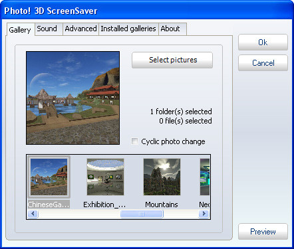Launch the screensaver Preview button
The image size is (294, 249).
(263, 232)
